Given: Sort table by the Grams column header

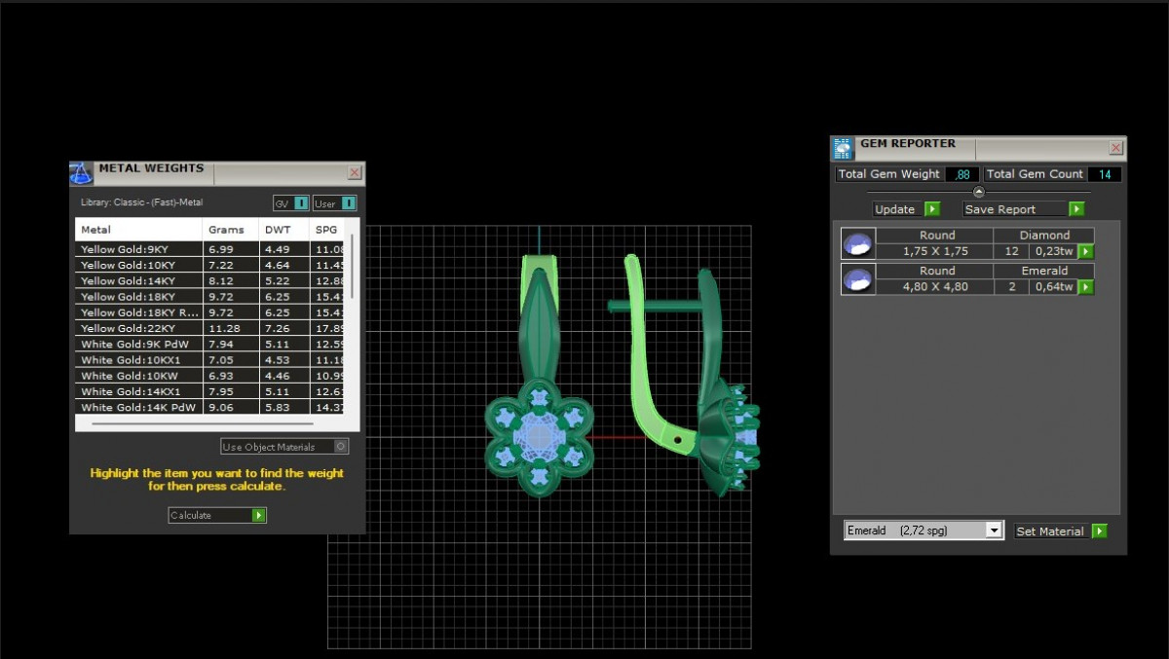Looking at the screenshot, I should click(231, 230).
